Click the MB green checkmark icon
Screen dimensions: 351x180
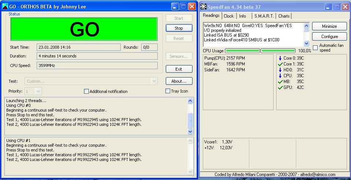click(x=280, y=82)
